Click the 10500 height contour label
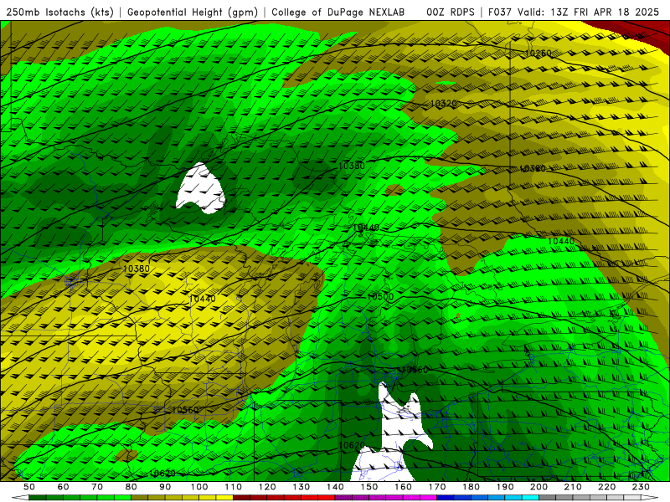This screenshot has width=670, height=502. (x=380, y=296)
